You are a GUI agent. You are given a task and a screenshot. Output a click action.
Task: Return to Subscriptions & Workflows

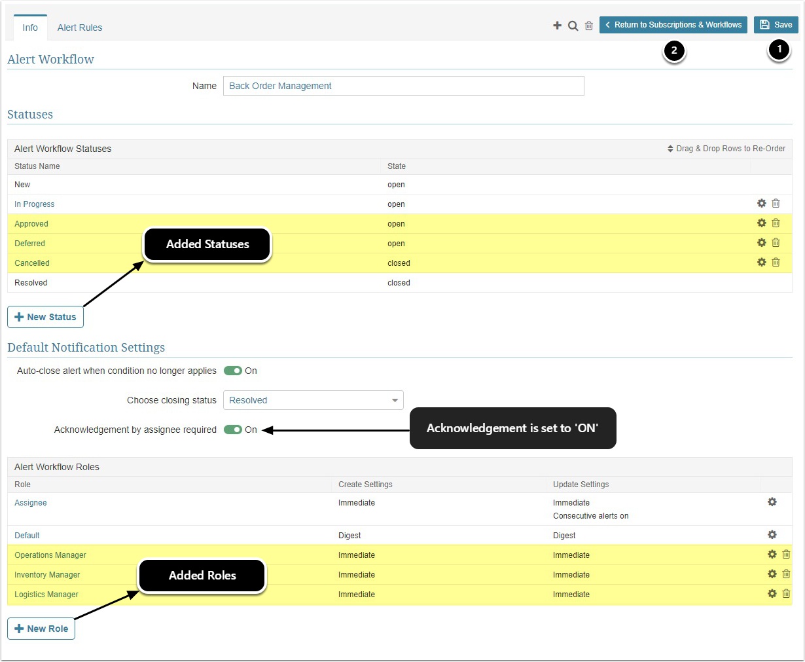coord(673,25)
